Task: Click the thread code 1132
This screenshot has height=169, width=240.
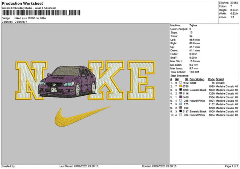Action: click(x=212, y=104)
